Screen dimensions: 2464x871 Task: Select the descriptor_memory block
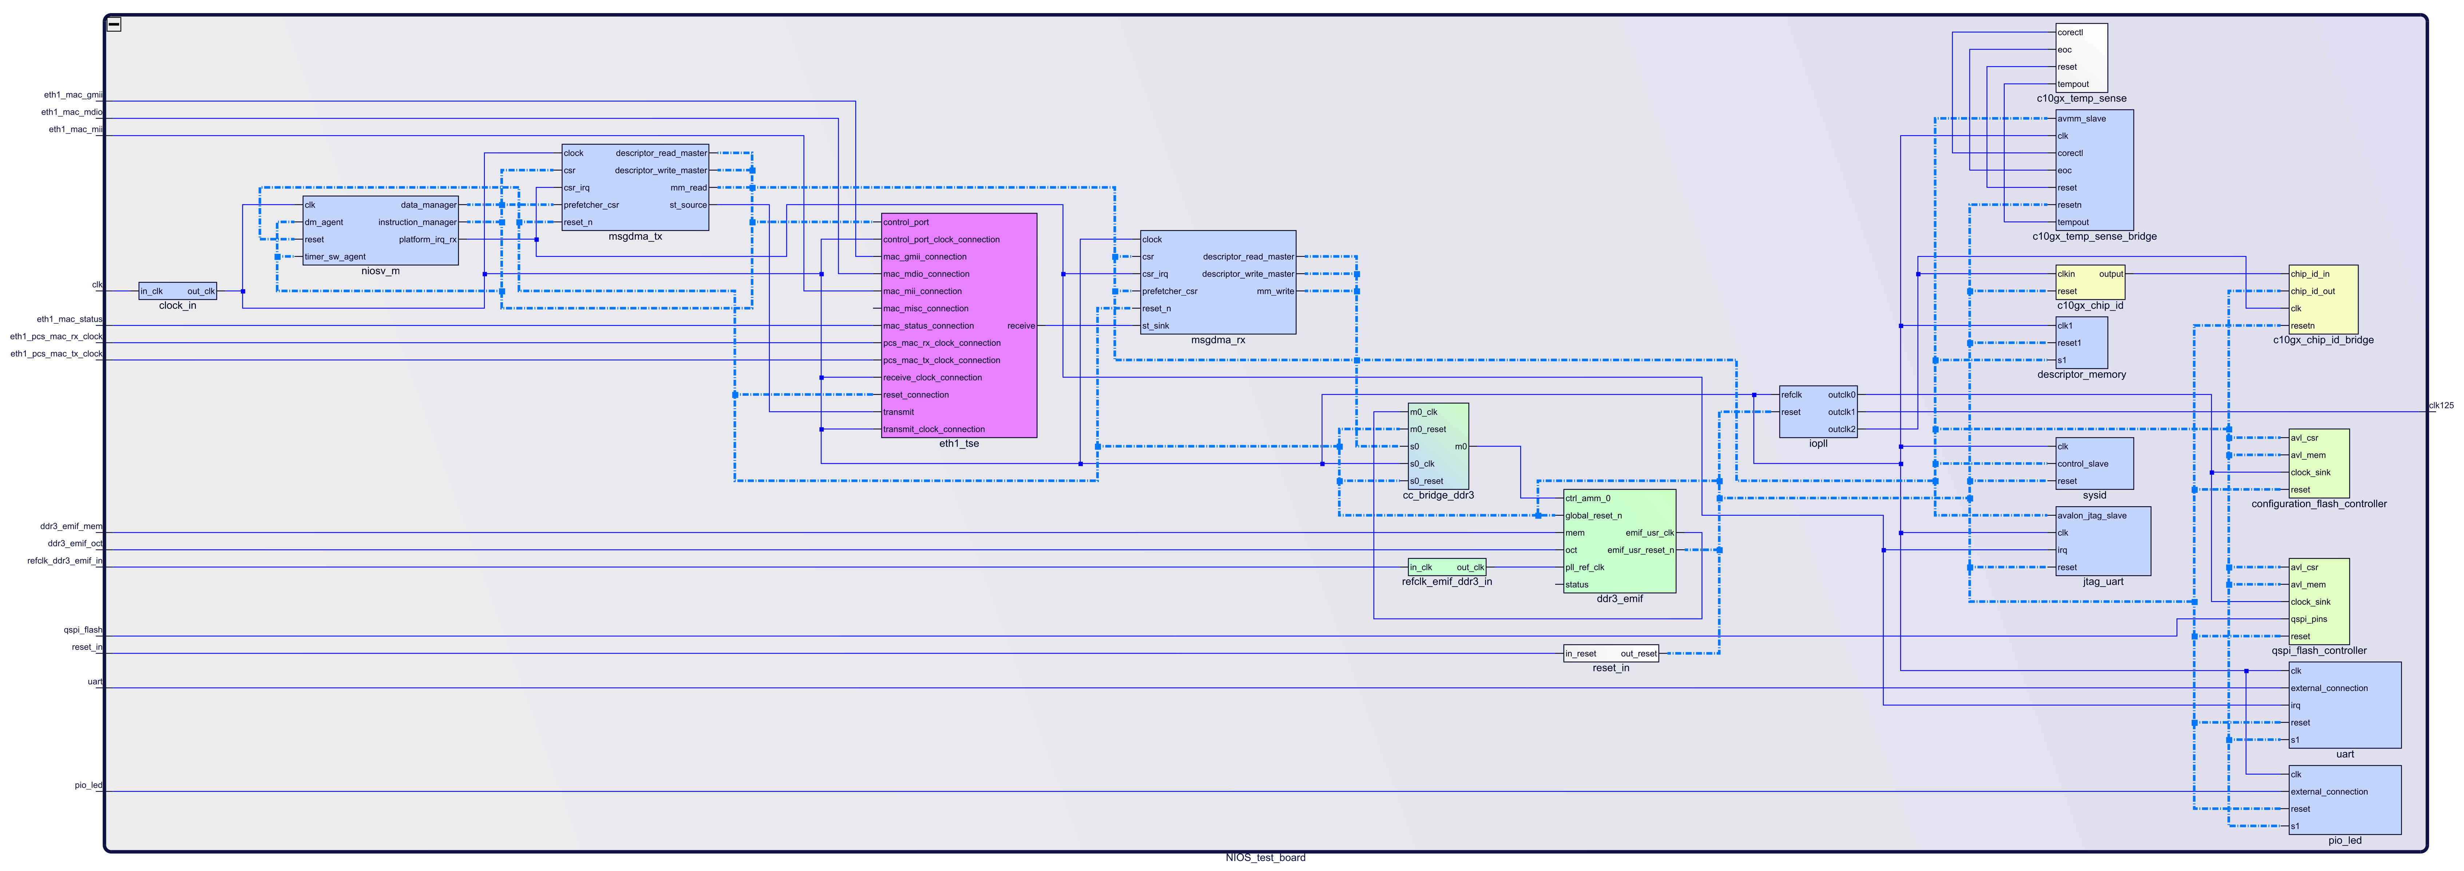pyautogui.click(x=2081, y=342)
